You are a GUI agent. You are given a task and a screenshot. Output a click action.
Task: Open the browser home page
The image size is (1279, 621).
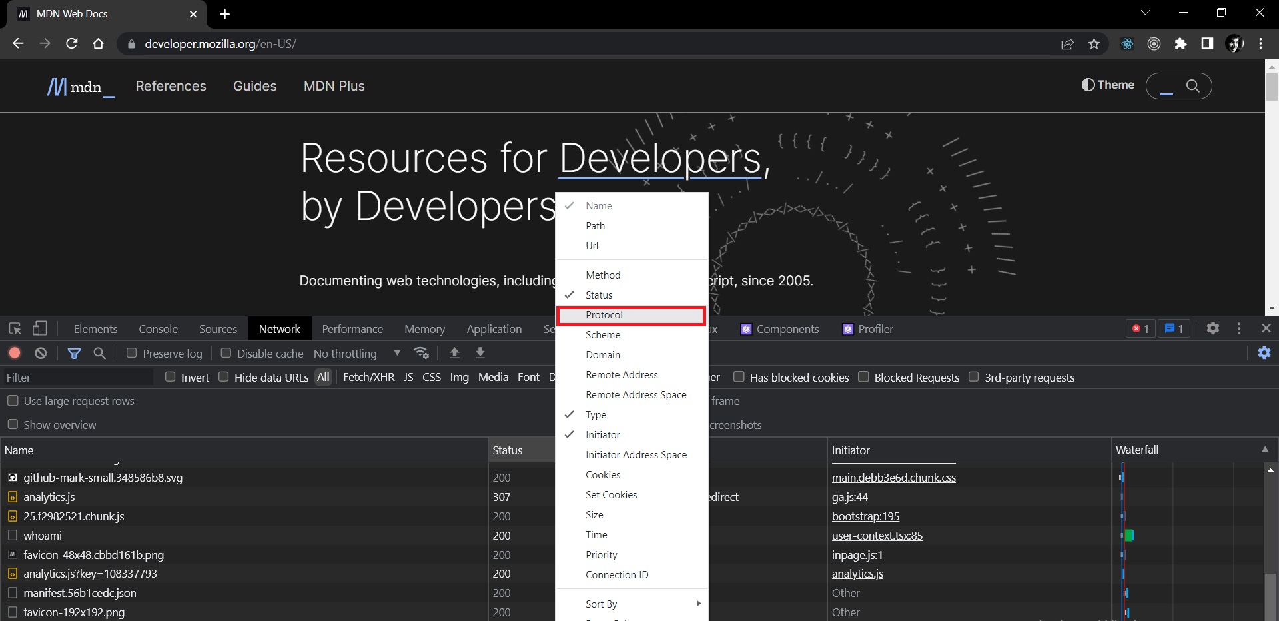click(x=98, y=43)
